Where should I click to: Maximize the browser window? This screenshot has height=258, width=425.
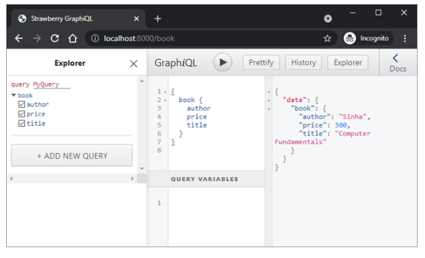378,13
